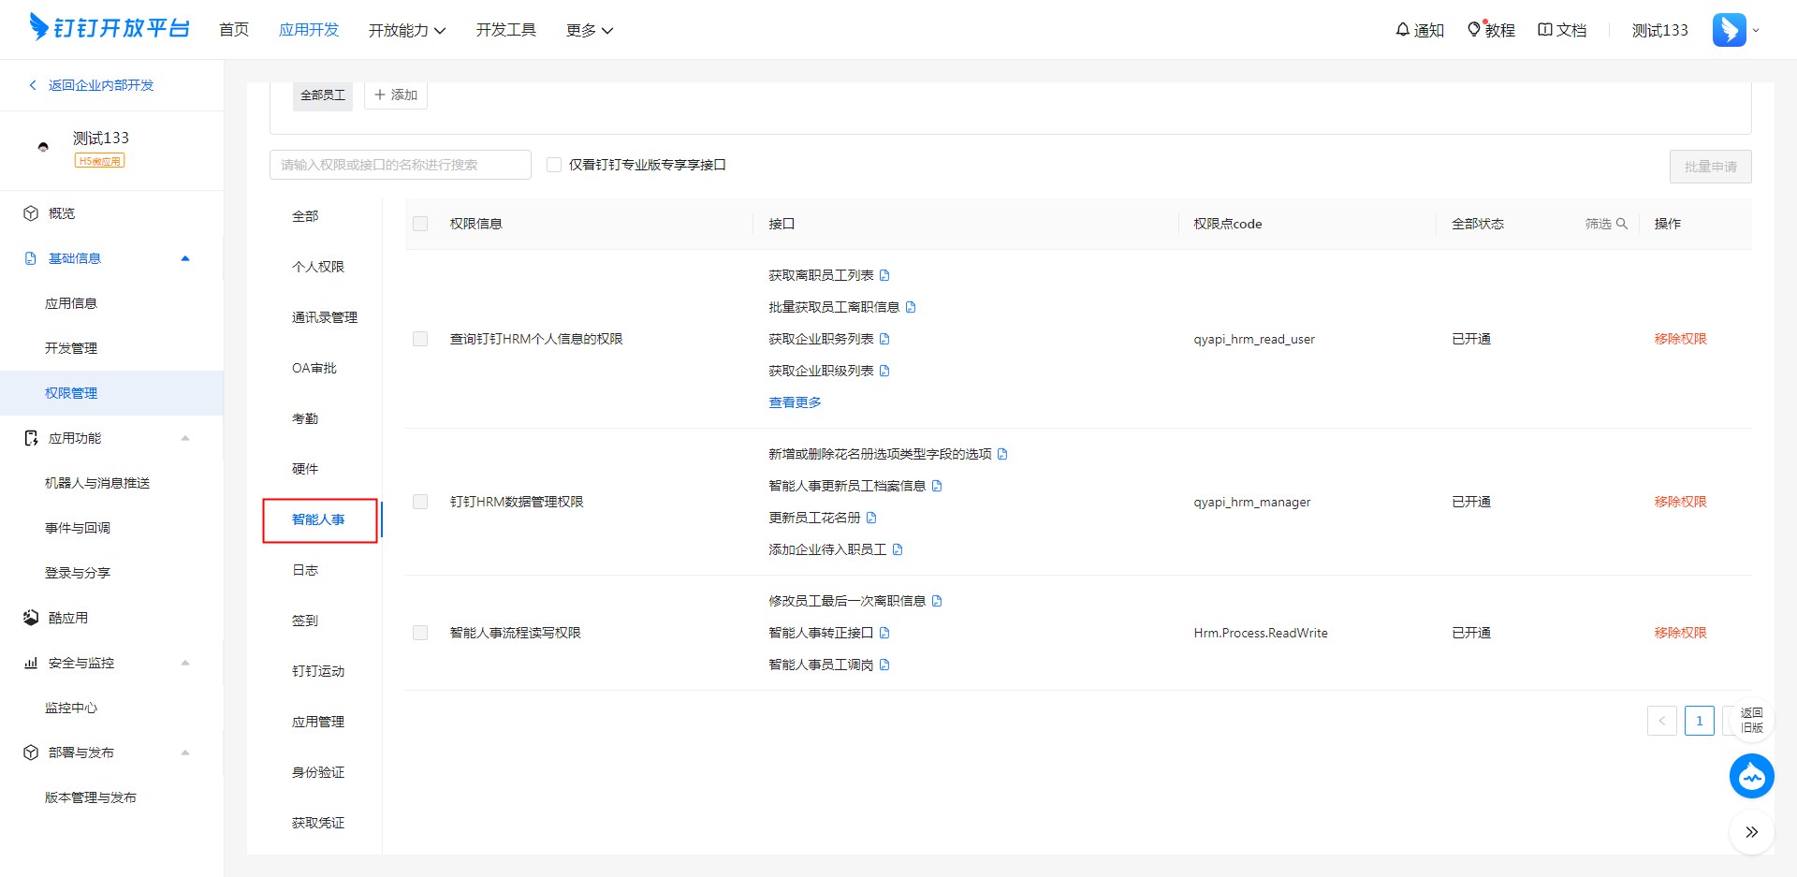This screenshot has width=1797, height=877.
Task: Click the permission name search input field
Action: (400, 165)
